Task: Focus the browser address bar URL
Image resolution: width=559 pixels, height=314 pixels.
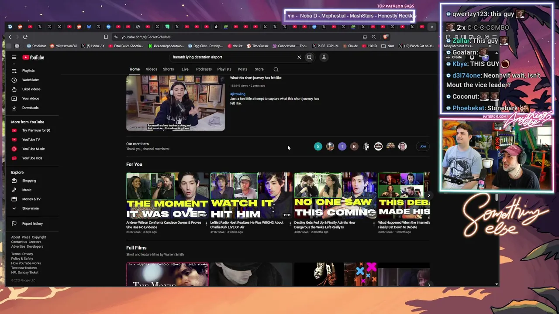Action: [x=146, y=37]
